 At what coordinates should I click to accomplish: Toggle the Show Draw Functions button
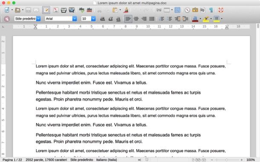(x=177, y=10)
